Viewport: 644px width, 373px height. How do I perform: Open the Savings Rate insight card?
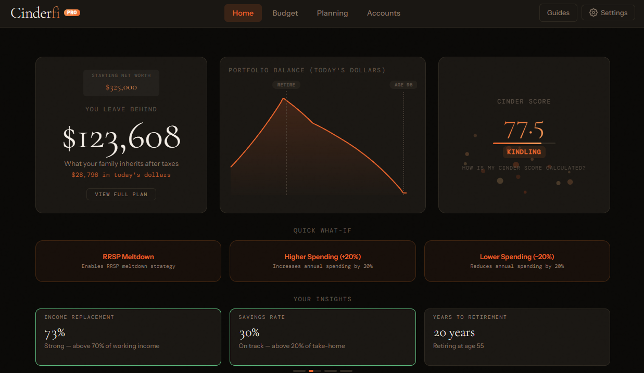pos(323,337)
